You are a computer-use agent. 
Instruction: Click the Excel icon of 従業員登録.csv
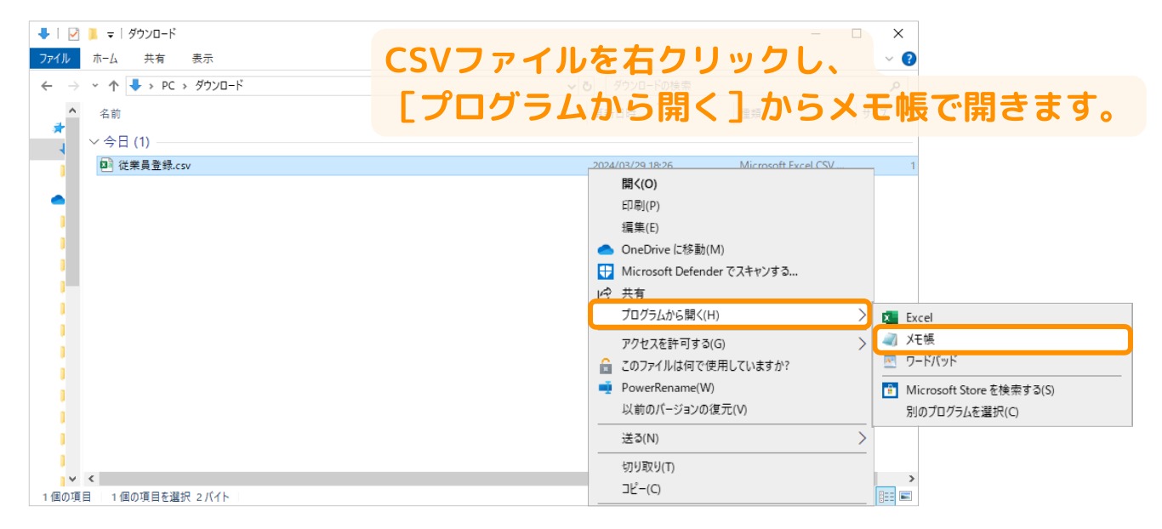tap(107, 165)
